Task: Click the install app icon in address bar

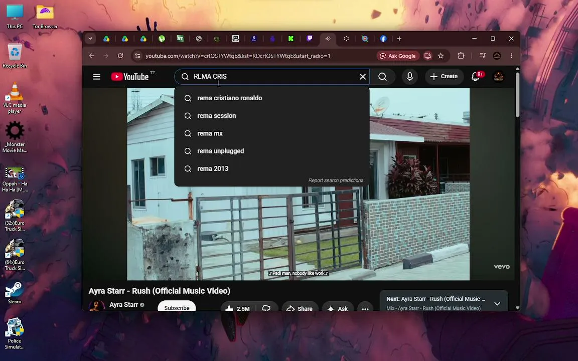Action: point(427,56)
